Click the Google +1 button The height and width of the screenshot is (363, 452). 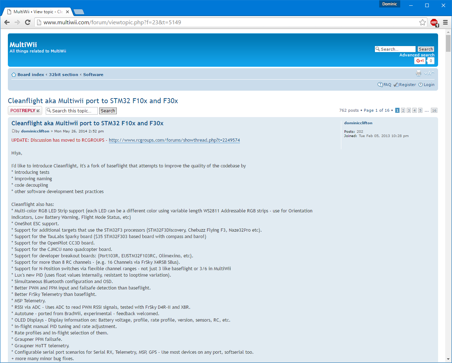point(420,61)
